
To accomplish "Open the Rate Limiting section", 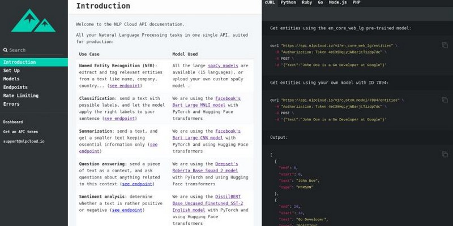I will (21, 95).
